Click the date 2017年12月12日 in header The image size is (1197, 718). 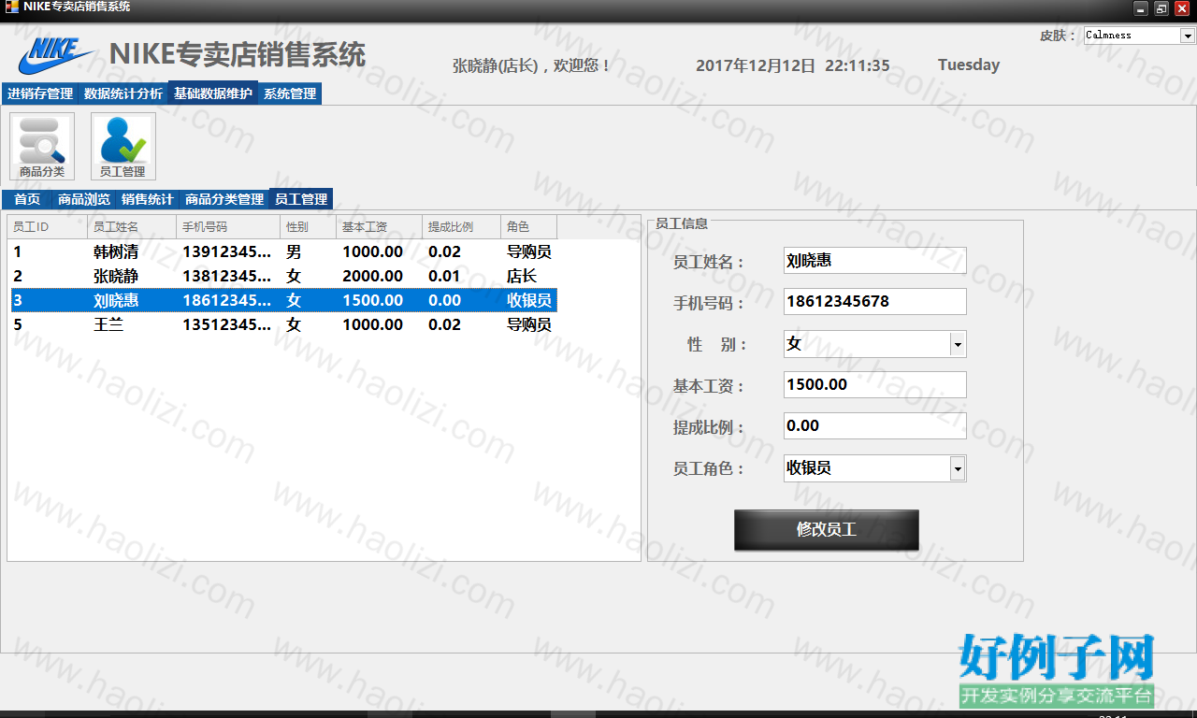click(756, 65)
